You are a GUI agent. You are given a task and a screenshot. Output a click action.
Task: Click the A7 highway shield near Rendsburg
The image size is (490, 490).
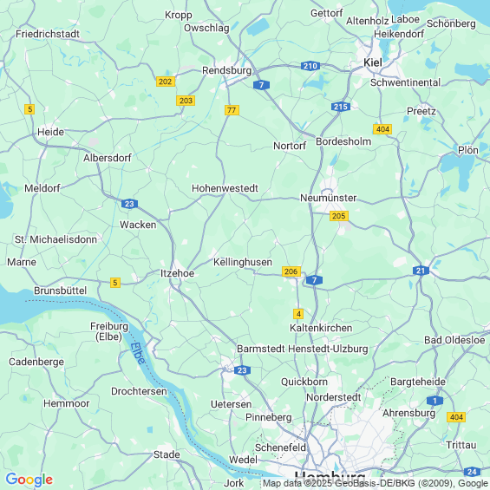(261, 85)
